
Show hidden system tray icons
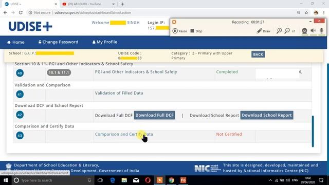click(270, 180)
